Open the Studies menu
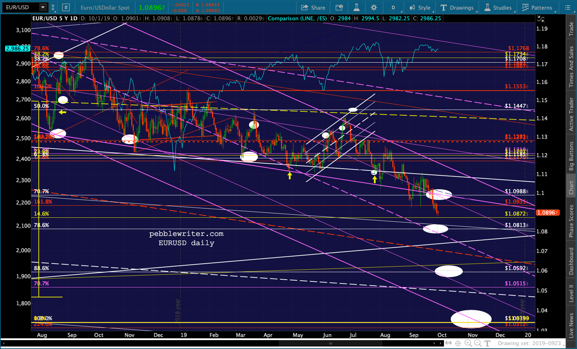This screenshot has width=577, height=349. (x=498, y=7)
